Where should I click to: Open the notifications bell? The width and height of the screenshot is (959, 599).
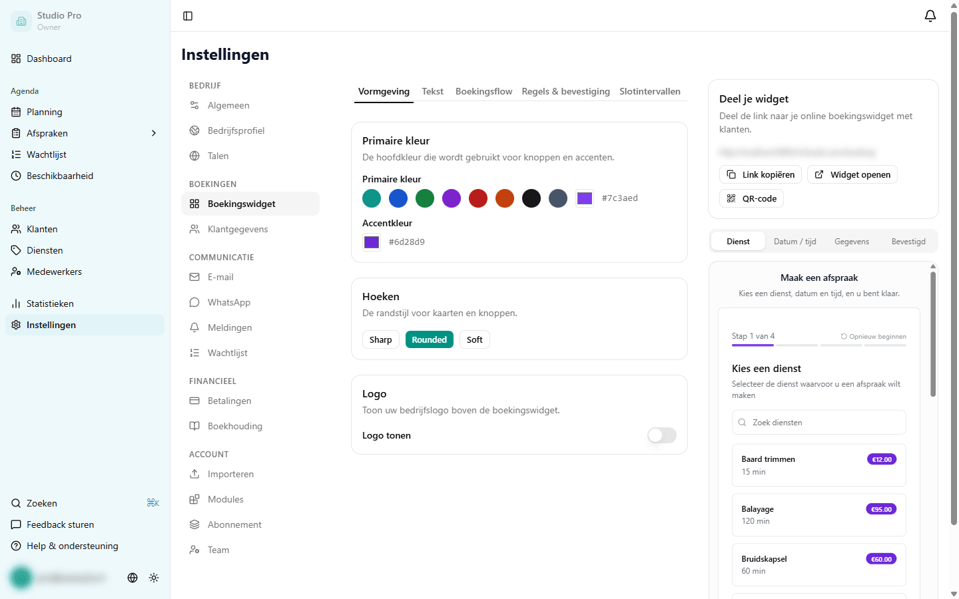(x=930, y=16)
